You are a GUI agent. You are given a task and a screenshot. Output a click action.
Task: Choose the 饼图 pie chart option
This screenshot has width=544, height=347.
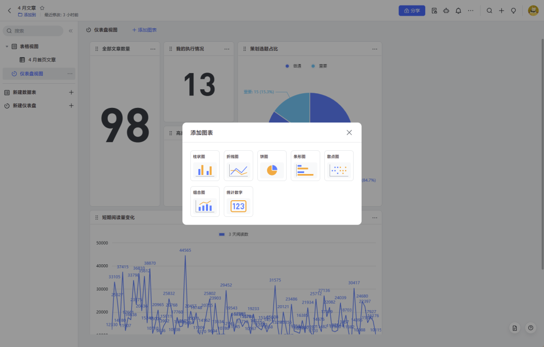(x=271, y=166)
